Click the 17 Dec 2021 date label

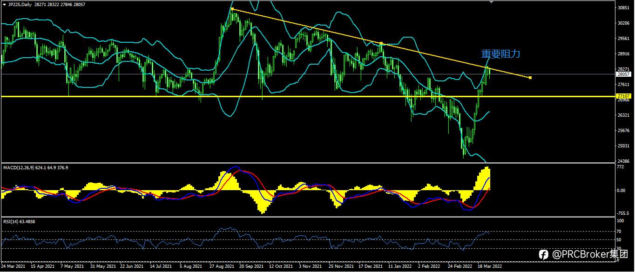click(x=371, y=267)
